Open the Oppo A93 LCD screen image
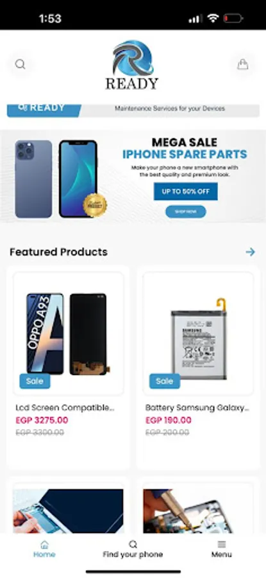Screen dimensions: 266x578 click(69, 334)
